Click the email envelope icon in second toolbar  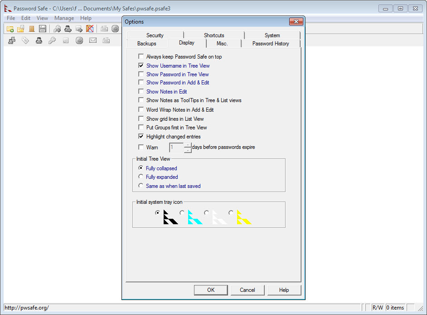tap(93, 41)
